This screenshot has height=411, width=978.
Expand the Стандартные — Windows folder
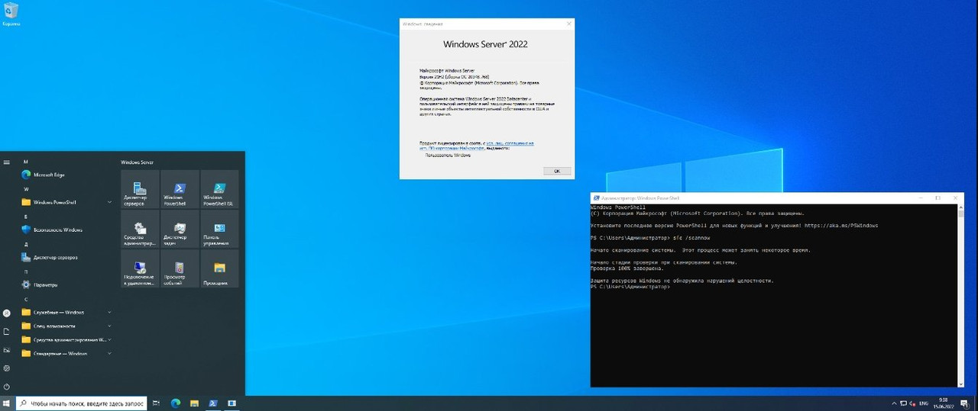pyautogui.click(x=67, y=353)
